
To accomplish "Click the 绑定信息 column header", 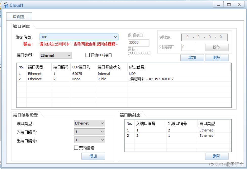I will point(179,67).
